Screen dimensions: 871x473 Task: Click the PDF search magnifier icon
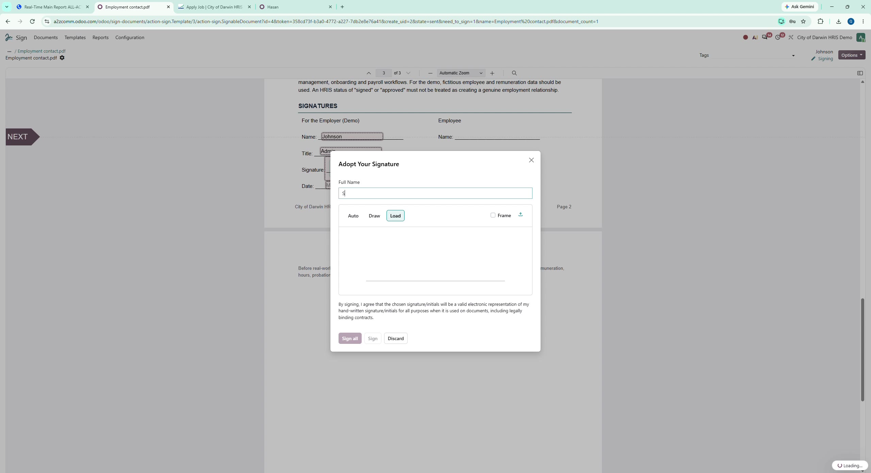(514, 73)
